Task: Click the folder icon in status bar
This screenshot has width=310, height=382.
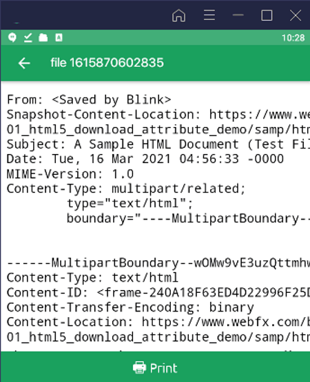Action: [43, 38]
